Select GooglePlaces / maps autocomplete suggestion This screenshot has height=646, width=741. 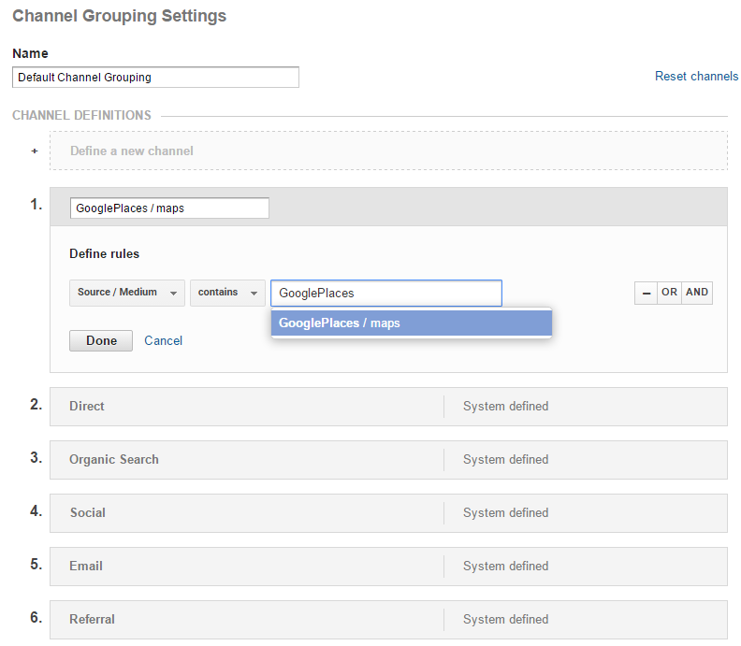click(412, 323)
